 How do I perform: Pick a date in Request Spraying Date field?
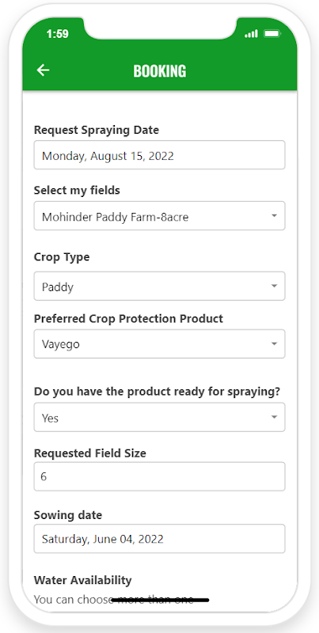(x=160, y=155)
